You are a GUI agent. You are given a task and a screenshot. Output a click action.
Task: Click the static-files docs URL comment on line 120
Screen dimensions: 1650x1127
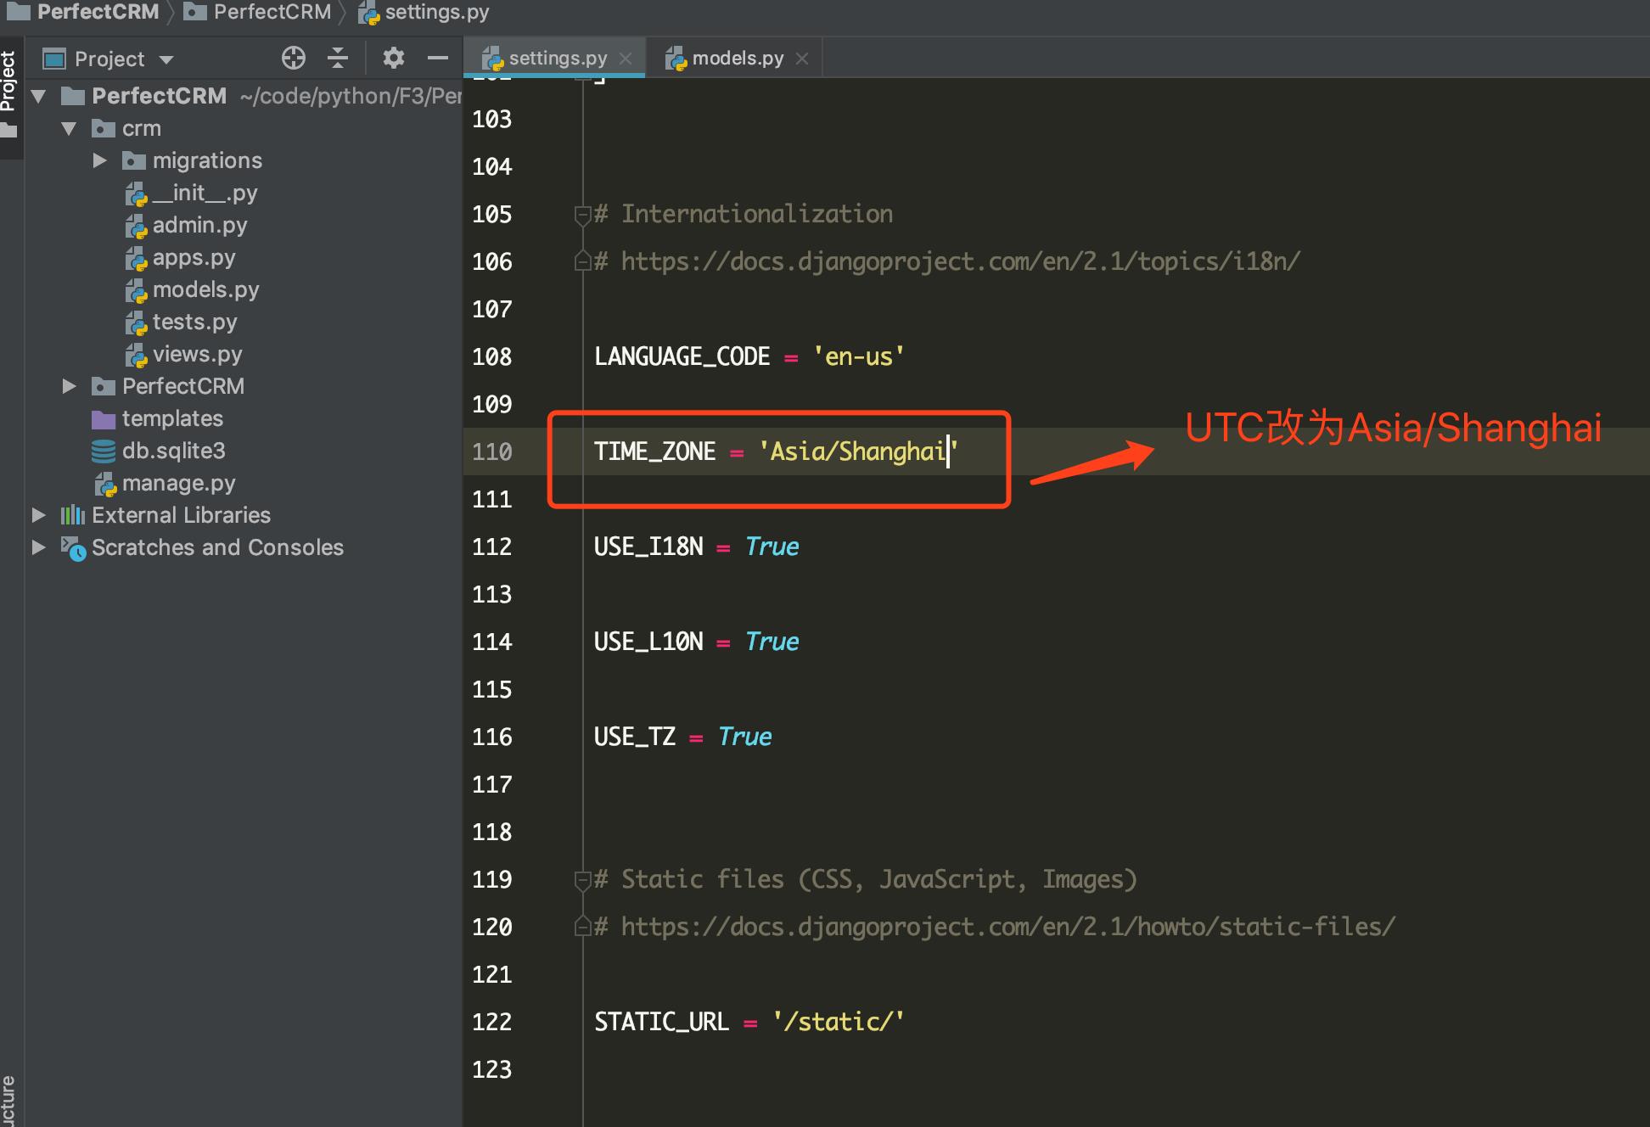tap(995, 927)
